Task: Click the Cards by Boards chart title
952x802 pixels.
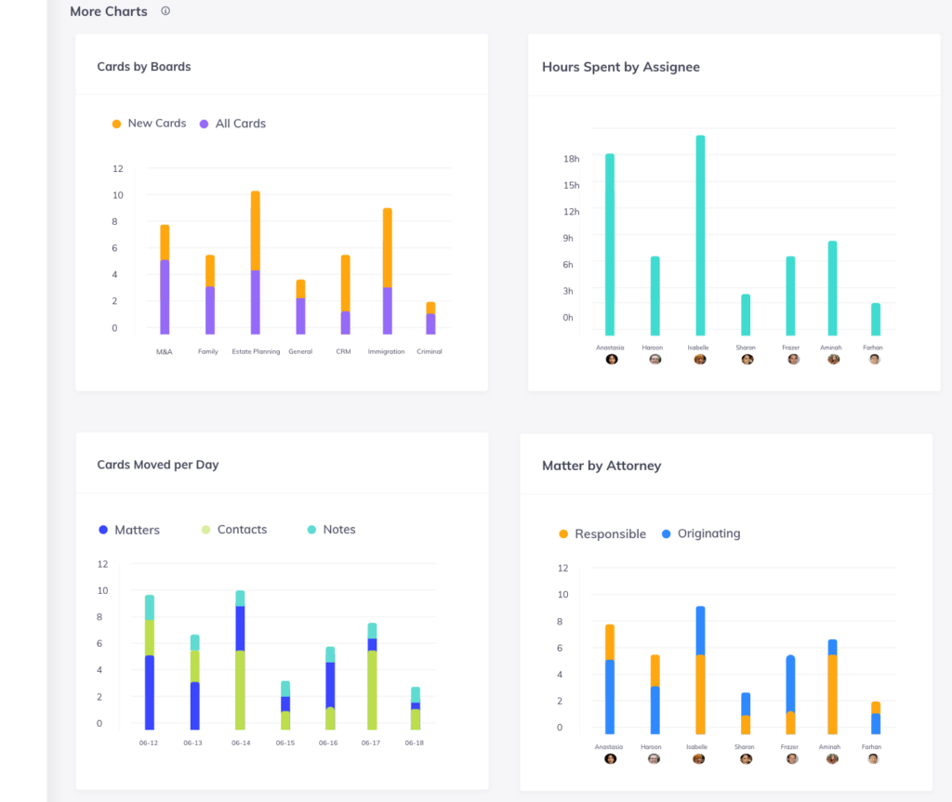Action: point(144,67)
